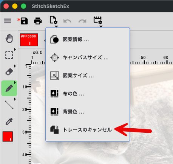Choose 背景色 ... menu entry
This screenshot has width=173, height=164.
pos(88,112)
